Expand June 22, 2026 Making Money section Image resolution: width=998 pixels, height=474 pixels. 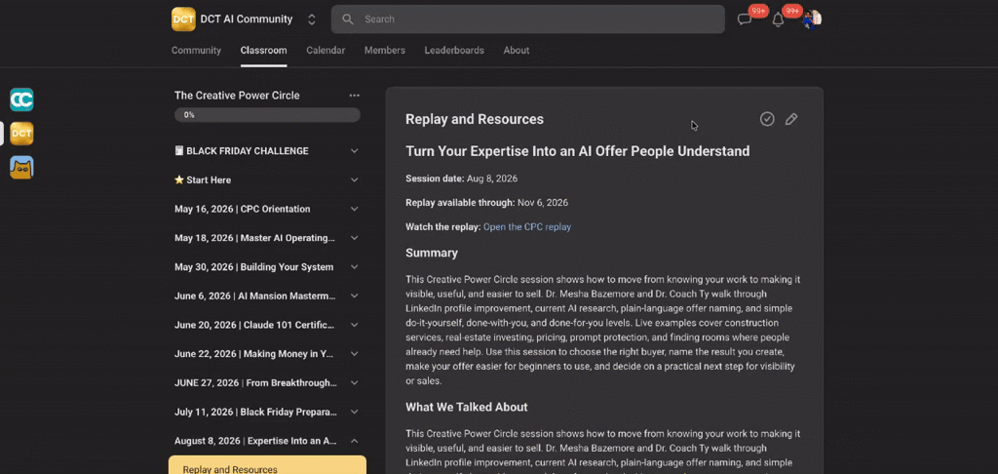(x=267, y=354)
